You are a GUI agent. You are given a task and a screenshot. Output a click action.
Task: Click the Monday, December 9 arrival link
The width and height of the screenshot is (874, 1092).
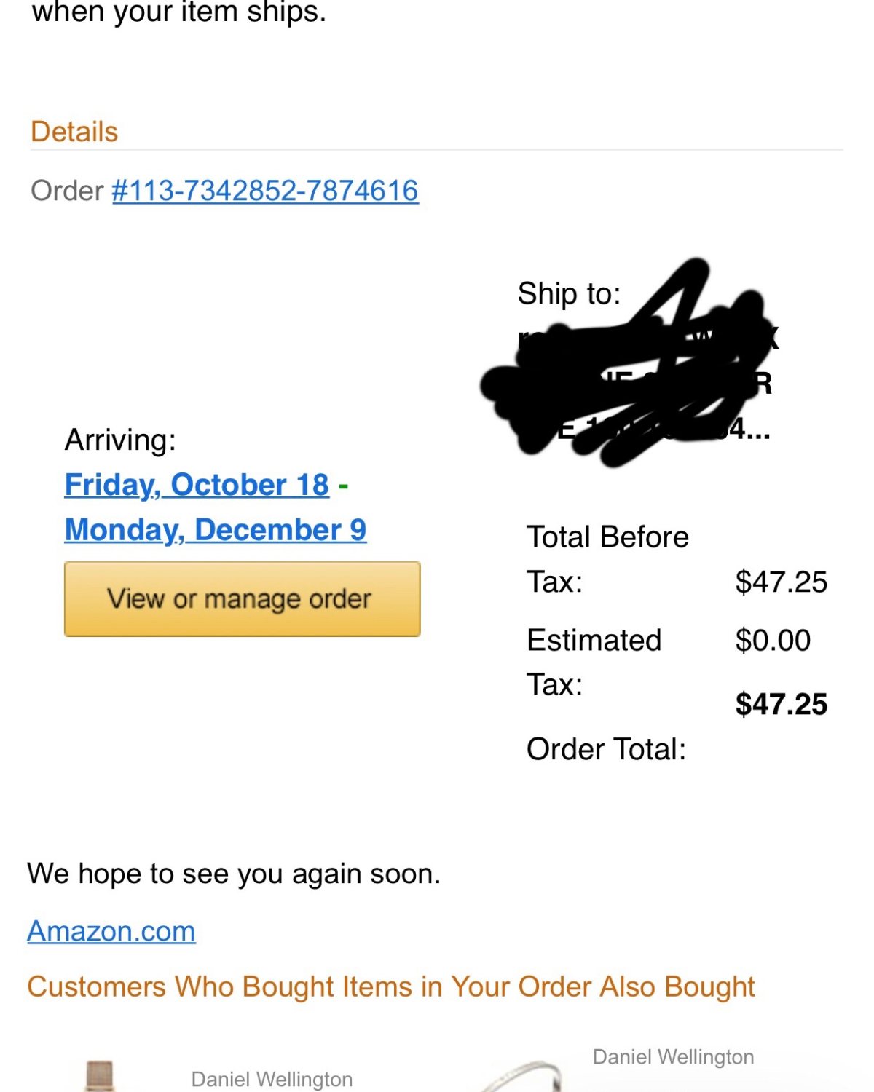click(x=216, y=530)
